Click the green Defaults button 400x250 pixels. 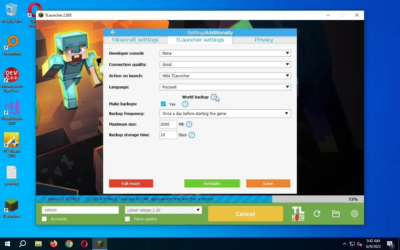coord(212,183)
